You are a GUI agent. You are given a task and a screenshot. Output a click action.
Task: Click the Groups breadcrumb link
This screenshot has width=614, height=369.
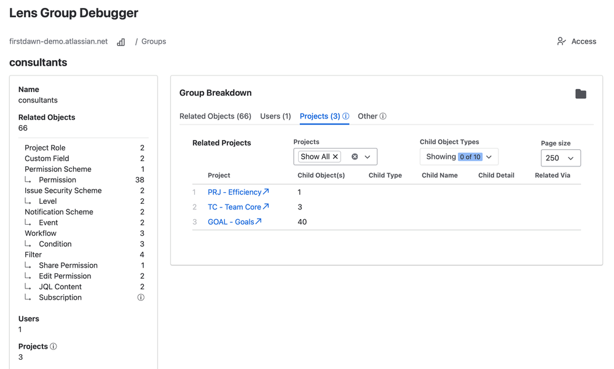pos(153,41)
